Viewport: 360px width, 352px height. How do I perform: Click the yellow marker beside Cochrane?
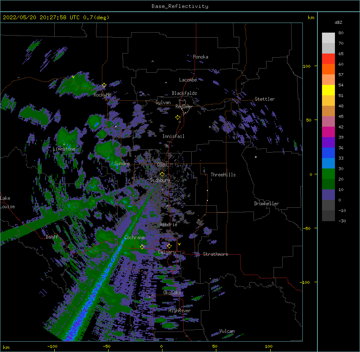[x=142, y=247]
